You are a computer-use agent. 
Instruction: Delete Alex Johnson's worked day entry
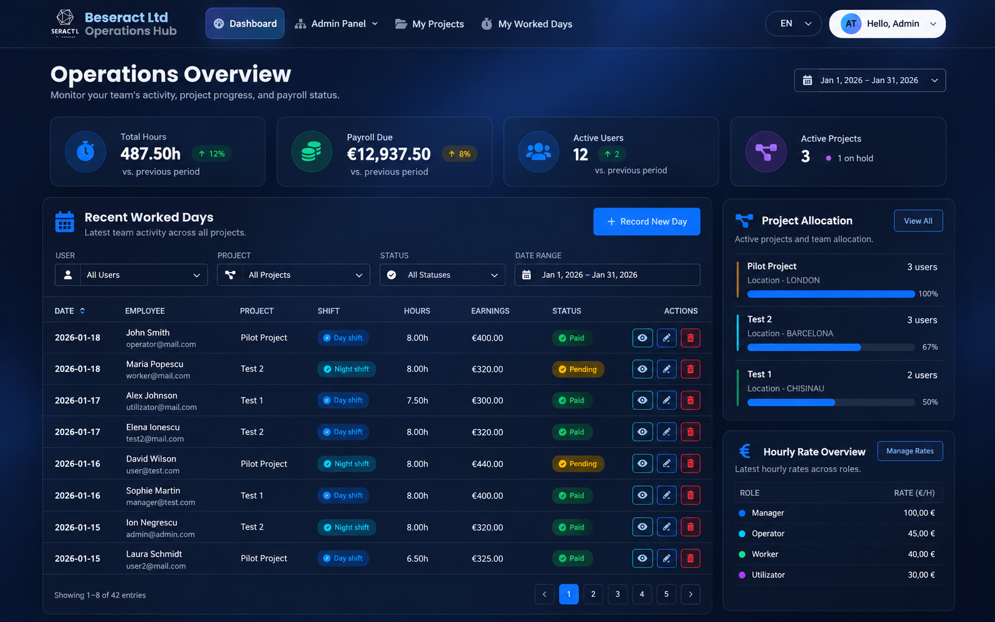coord(691,400)
